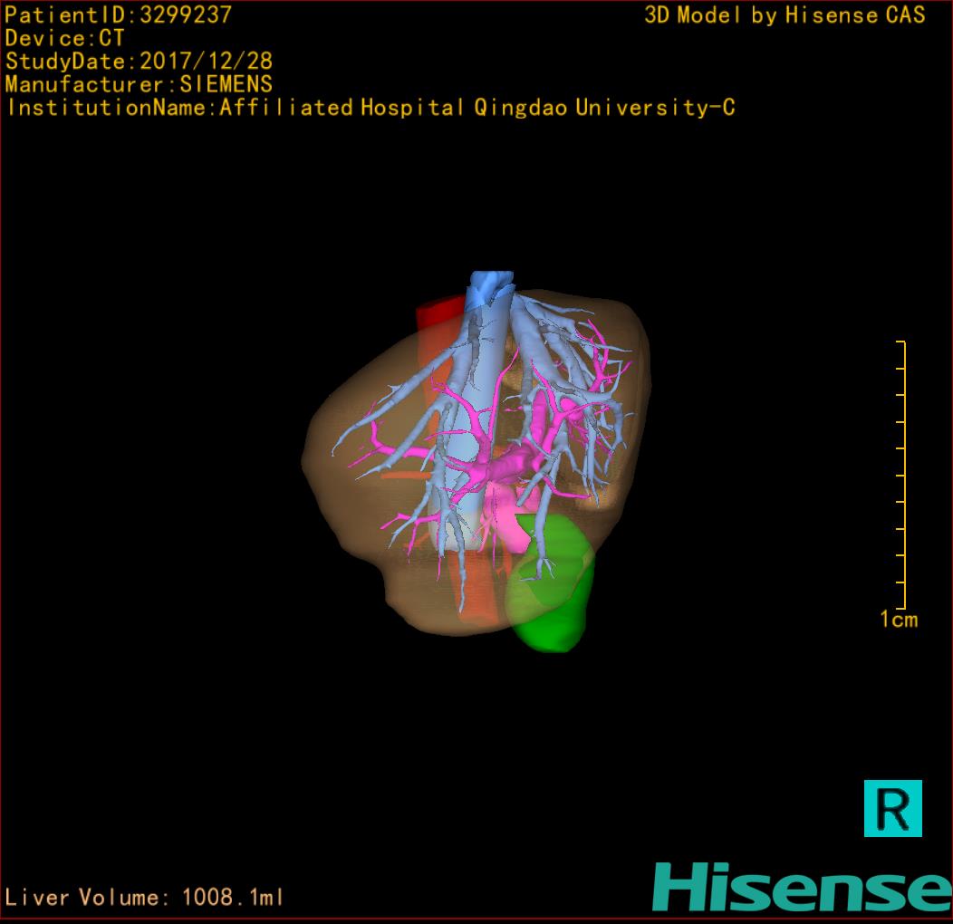
Task: Click the 3D Model by Hisense CAS text
Action: 785,14
